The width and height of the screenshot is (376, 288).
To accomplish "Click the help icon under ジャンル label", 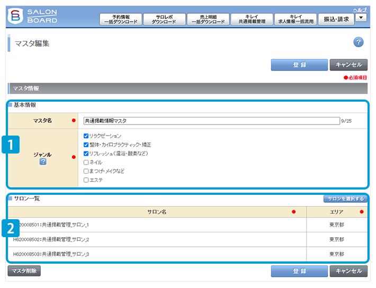I will click(x=43, y=161).
